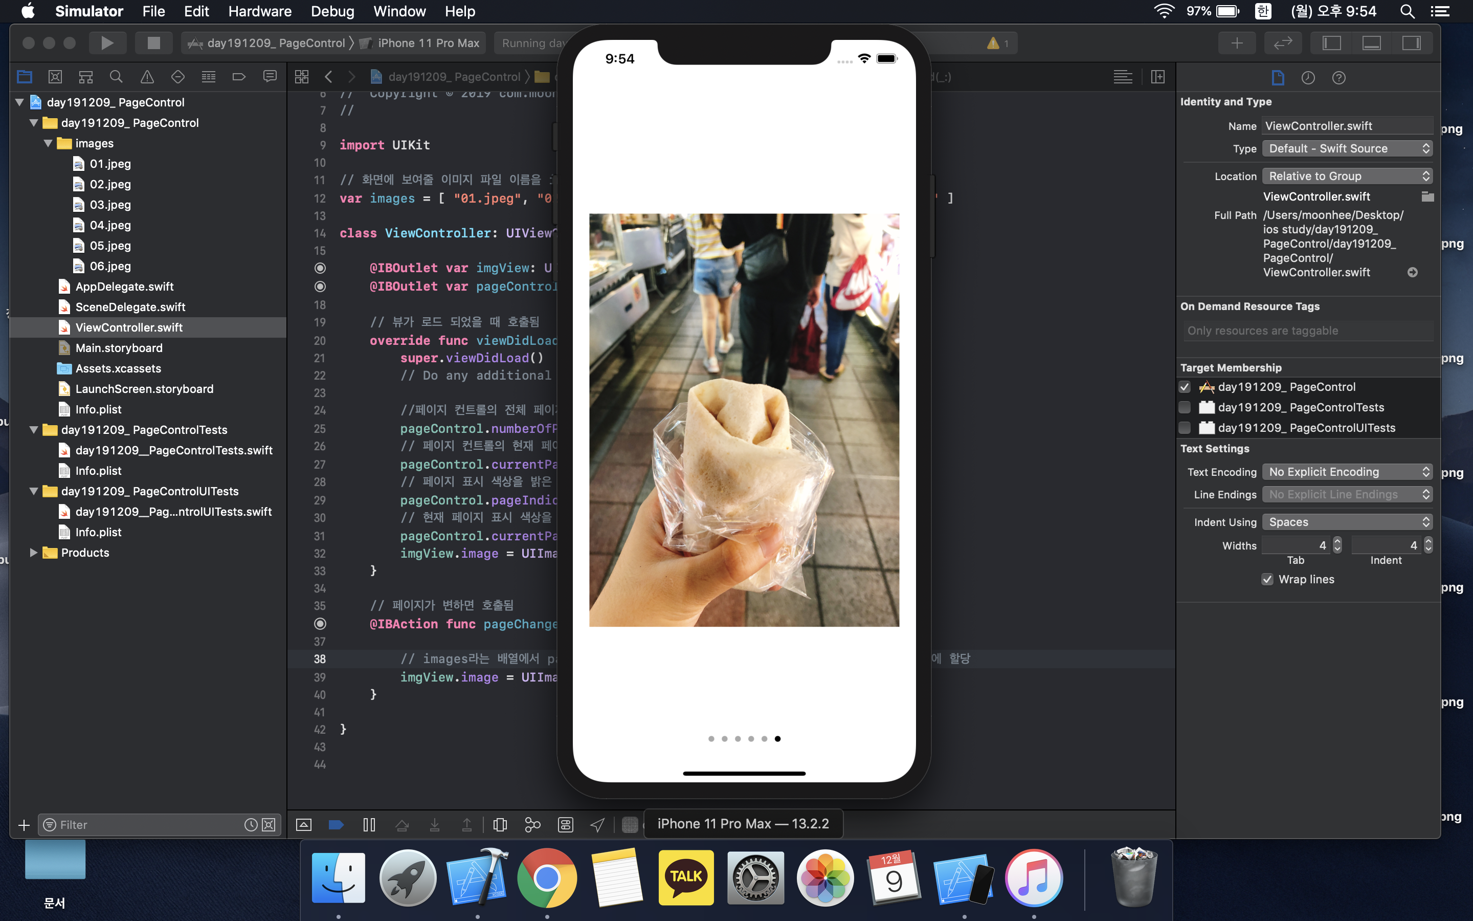Viewport: 1473px width, 921px height.
Task: Open the History inspector clock icon
Action: click(1307, 77)
